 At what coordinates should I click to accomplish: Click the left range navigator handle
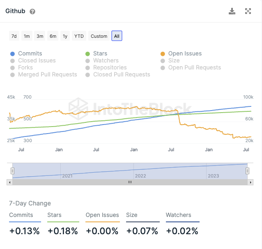click(12, 171)
